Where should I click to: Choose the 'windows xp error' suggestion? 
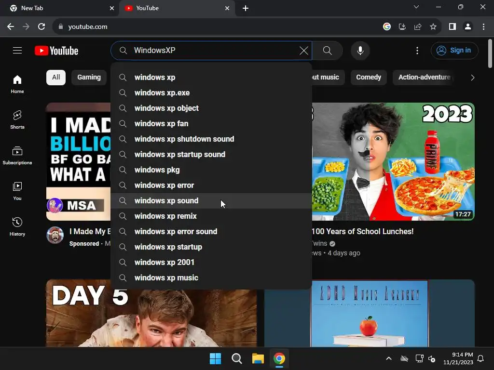pyautogui.click(x=211, y=185)
